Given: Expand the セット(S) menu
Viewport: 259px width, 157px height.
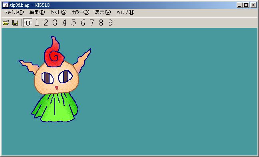Looking at the screenshot, I should [x=58, y=12].
